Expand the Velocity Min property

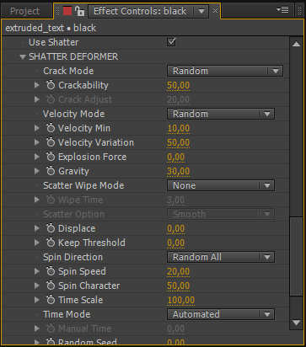pos(37,128)
